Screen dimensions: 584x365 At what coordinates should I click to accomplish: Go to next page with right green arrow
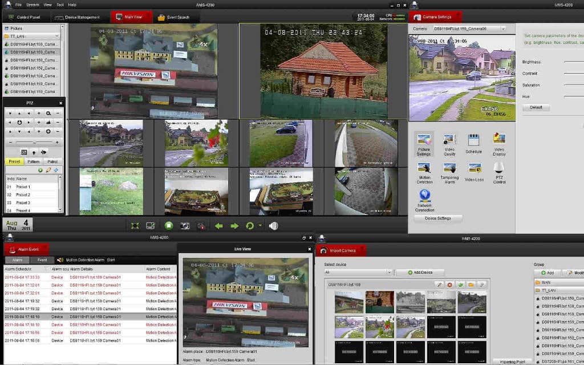pyautogui.click(x=234, y=226)
